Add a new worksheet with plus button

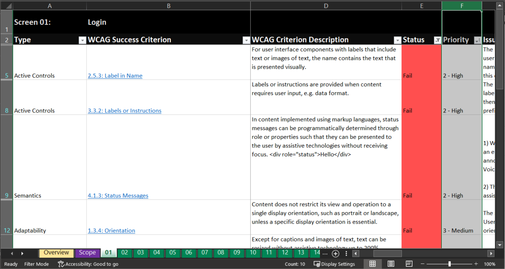[x=335, y=253]
